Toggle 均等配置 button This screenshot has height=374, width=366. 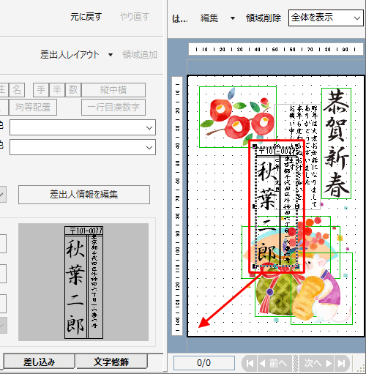tap(33, 107)
